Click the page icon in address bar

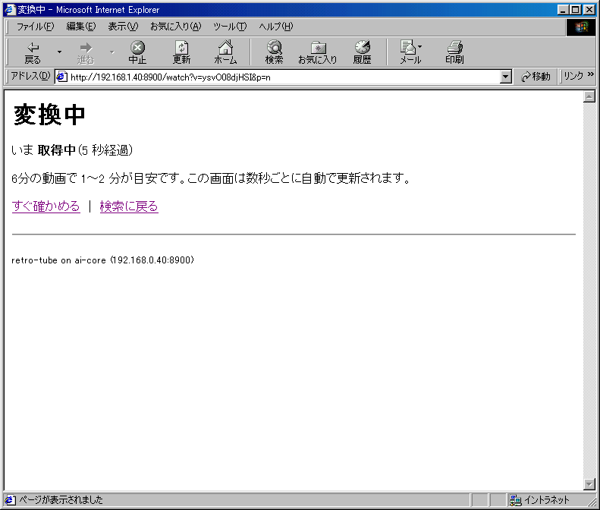pyautogui.click(x=61, y=77)
